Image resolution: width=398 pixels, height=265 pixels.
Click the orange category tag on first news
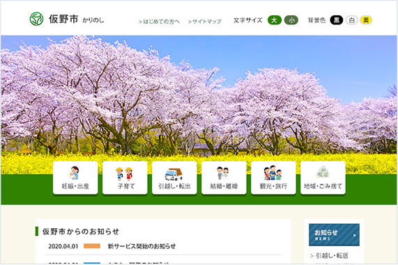click(x=92, y=246)
